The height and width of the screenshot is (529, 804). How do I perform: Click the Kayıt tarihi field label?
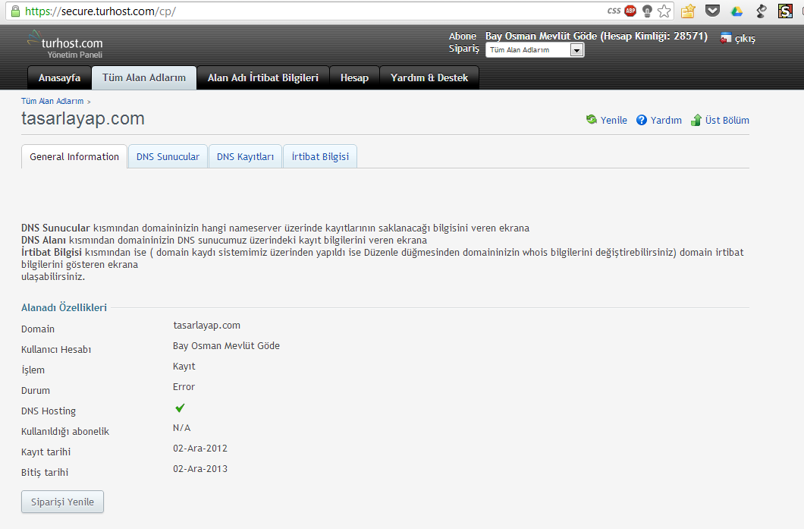[46, 452]
